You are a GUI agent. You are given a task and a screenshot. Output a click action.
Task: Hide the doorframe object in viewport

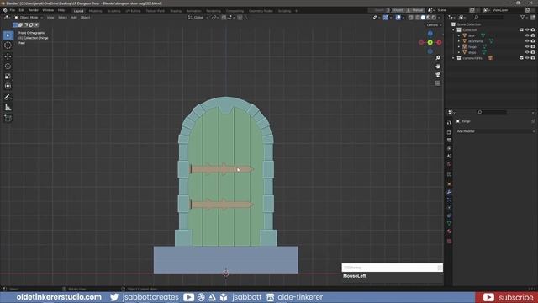point(527,41)
